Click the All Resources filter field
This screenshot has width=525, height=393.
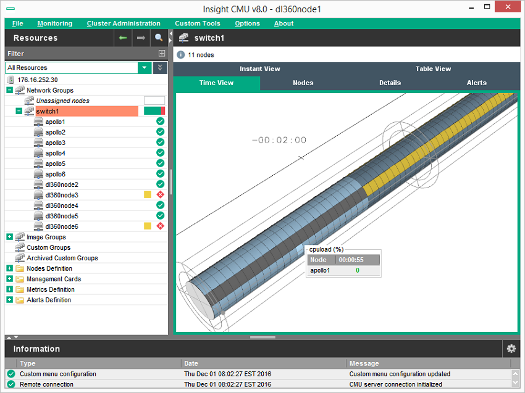click(72, 68)
